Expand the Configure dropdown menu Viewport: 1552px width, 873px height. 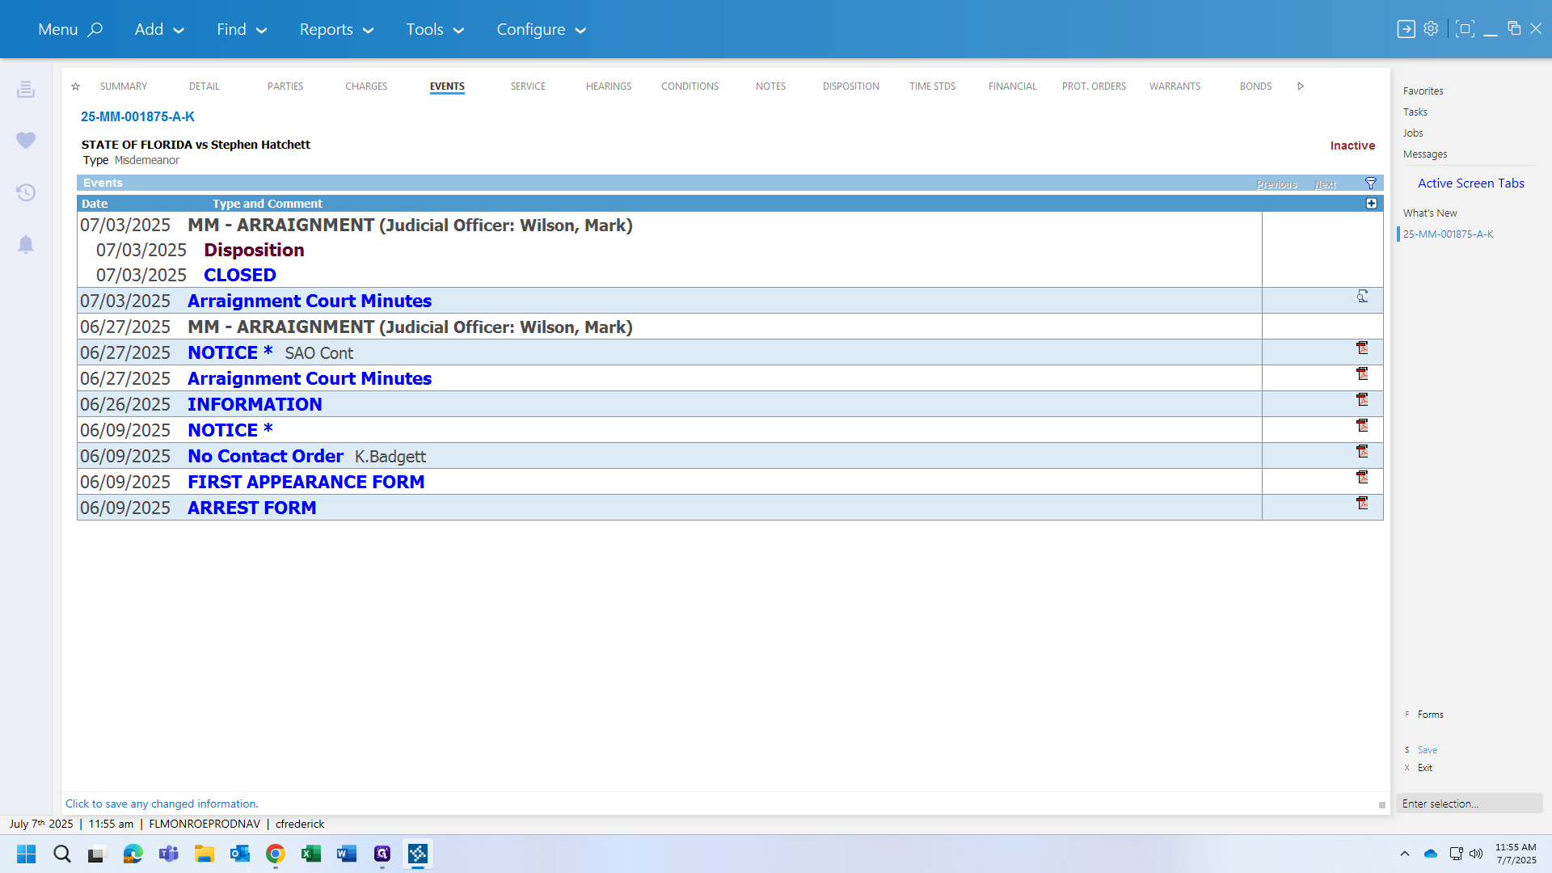[x=541, y=29]
